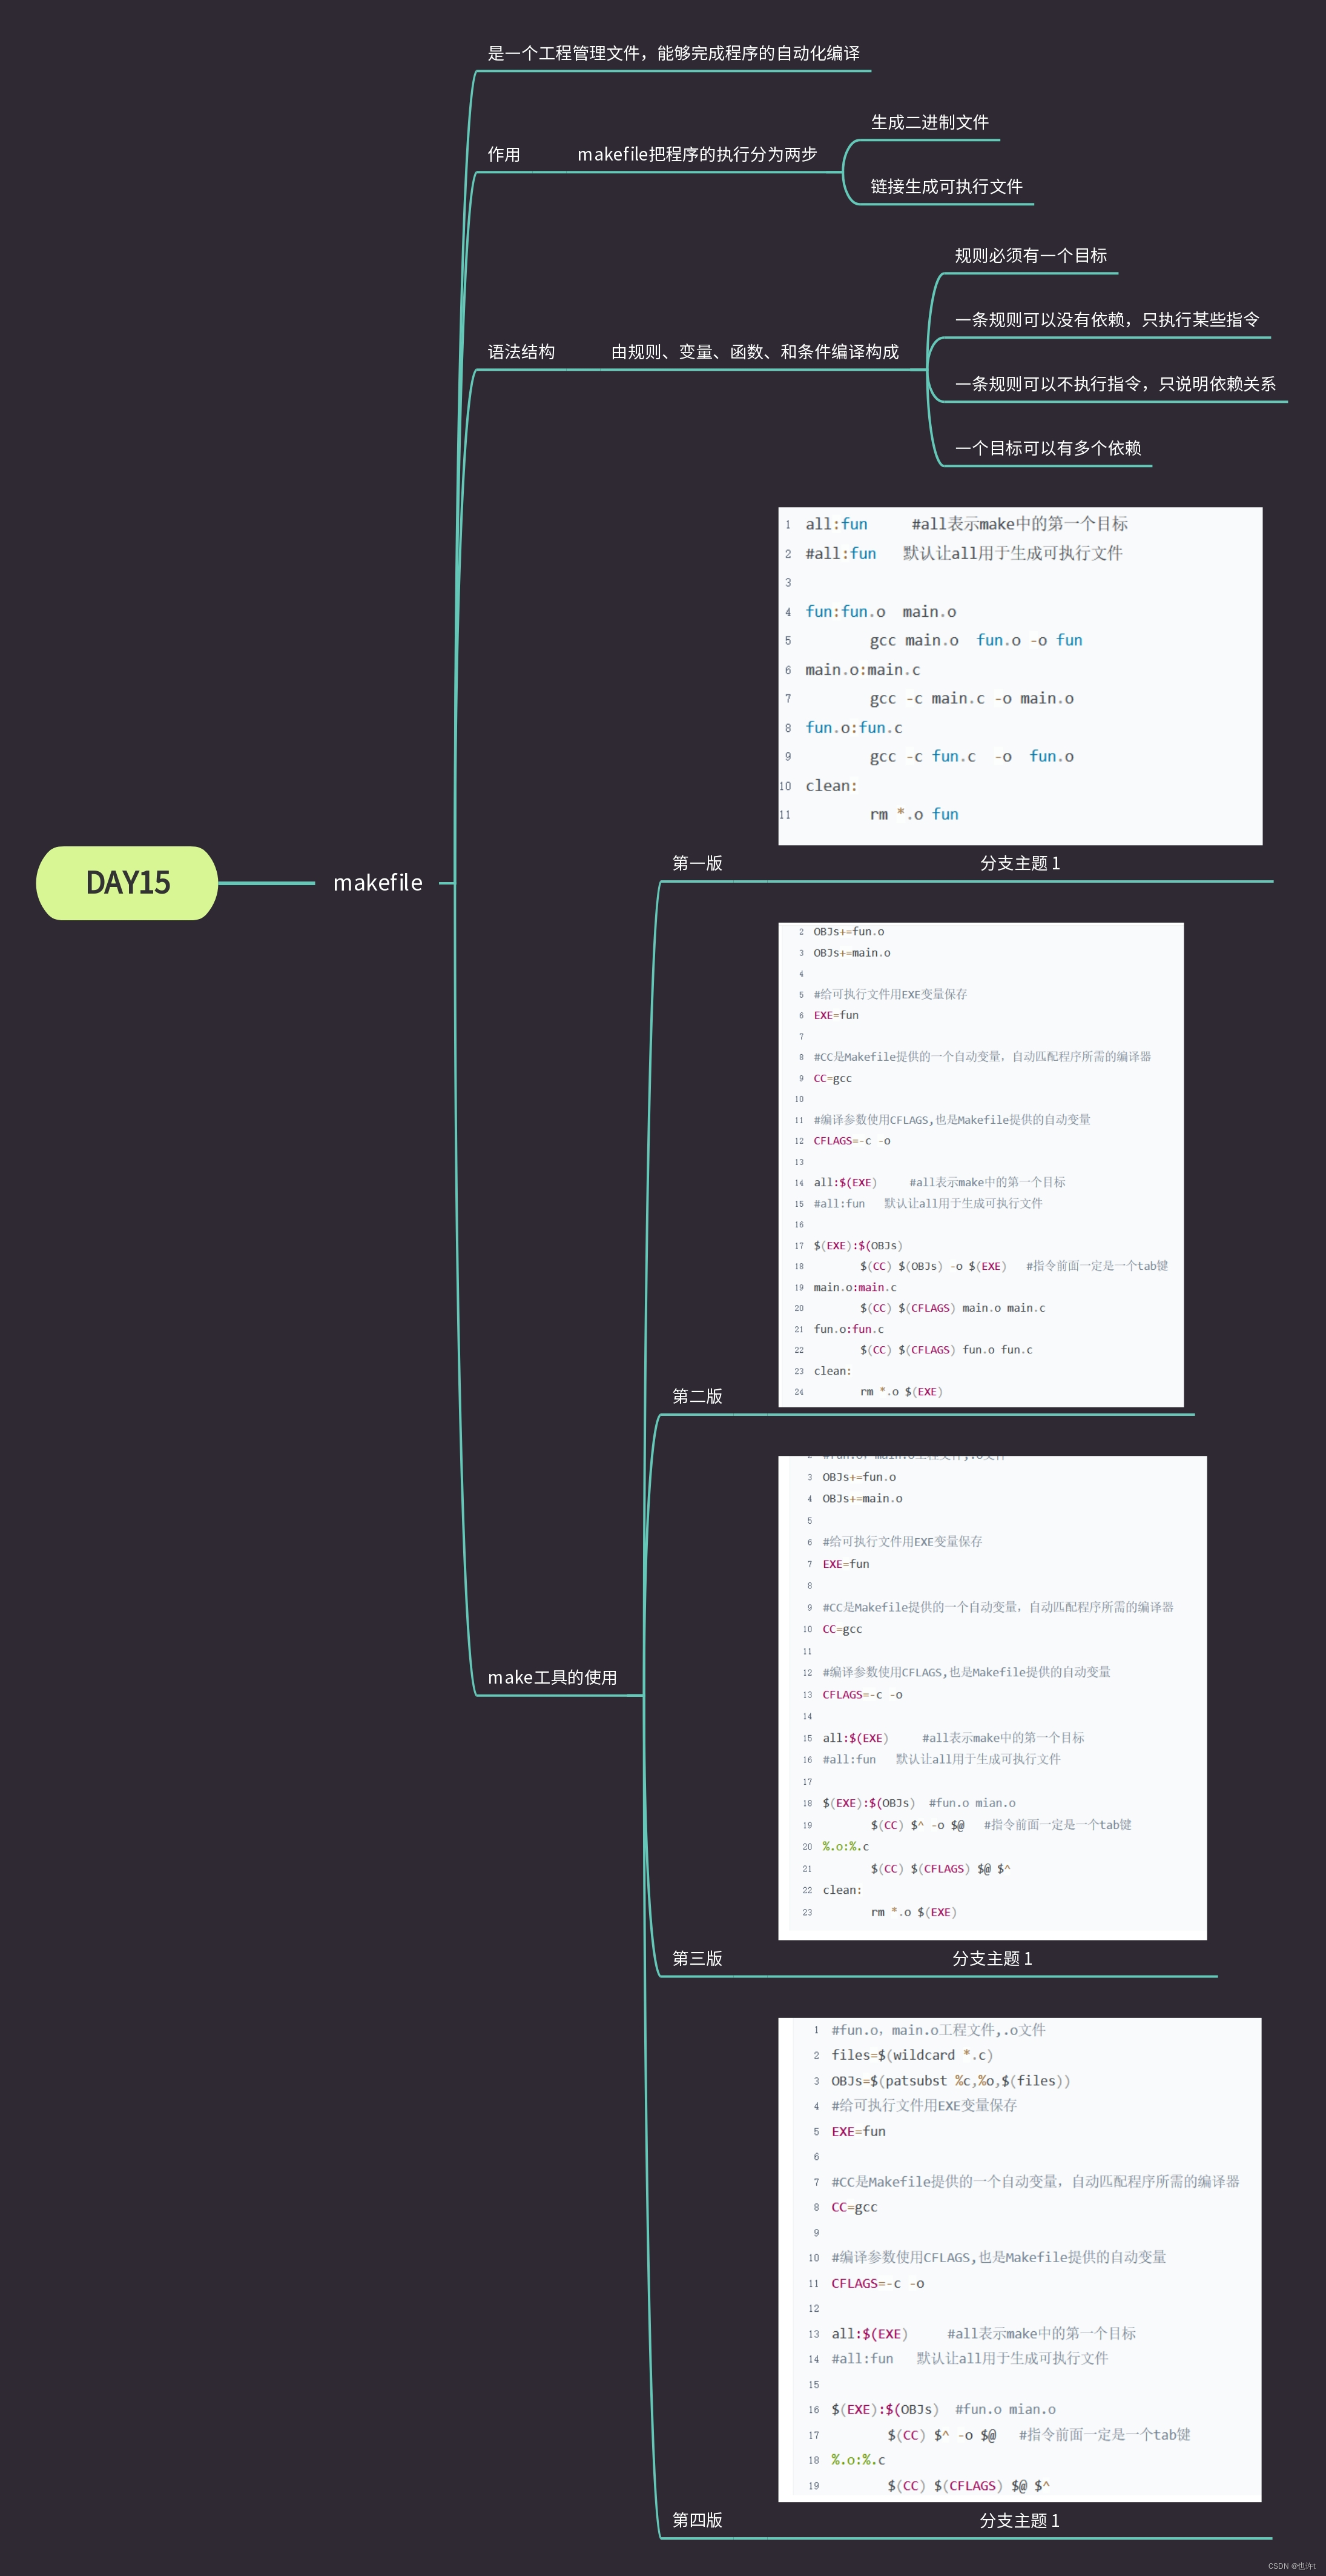Select the DAY15 root node
The image size is (1326, 2576).
[x=127, y=883]
